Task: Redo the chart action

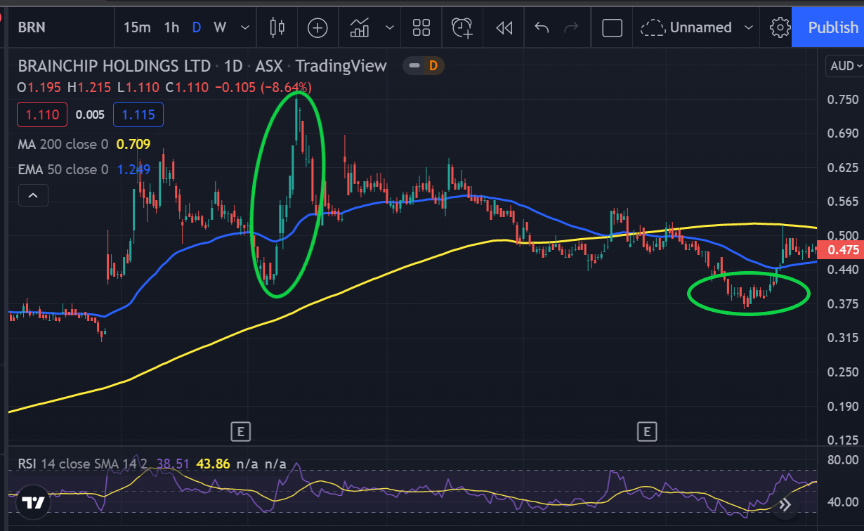Action: (572, 27)
